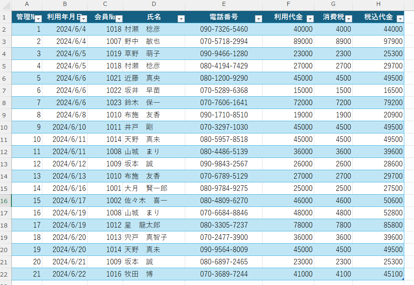Click the 税込代金 value 97900
This screenshot has height=285, width=414.
tap(378, 41)
